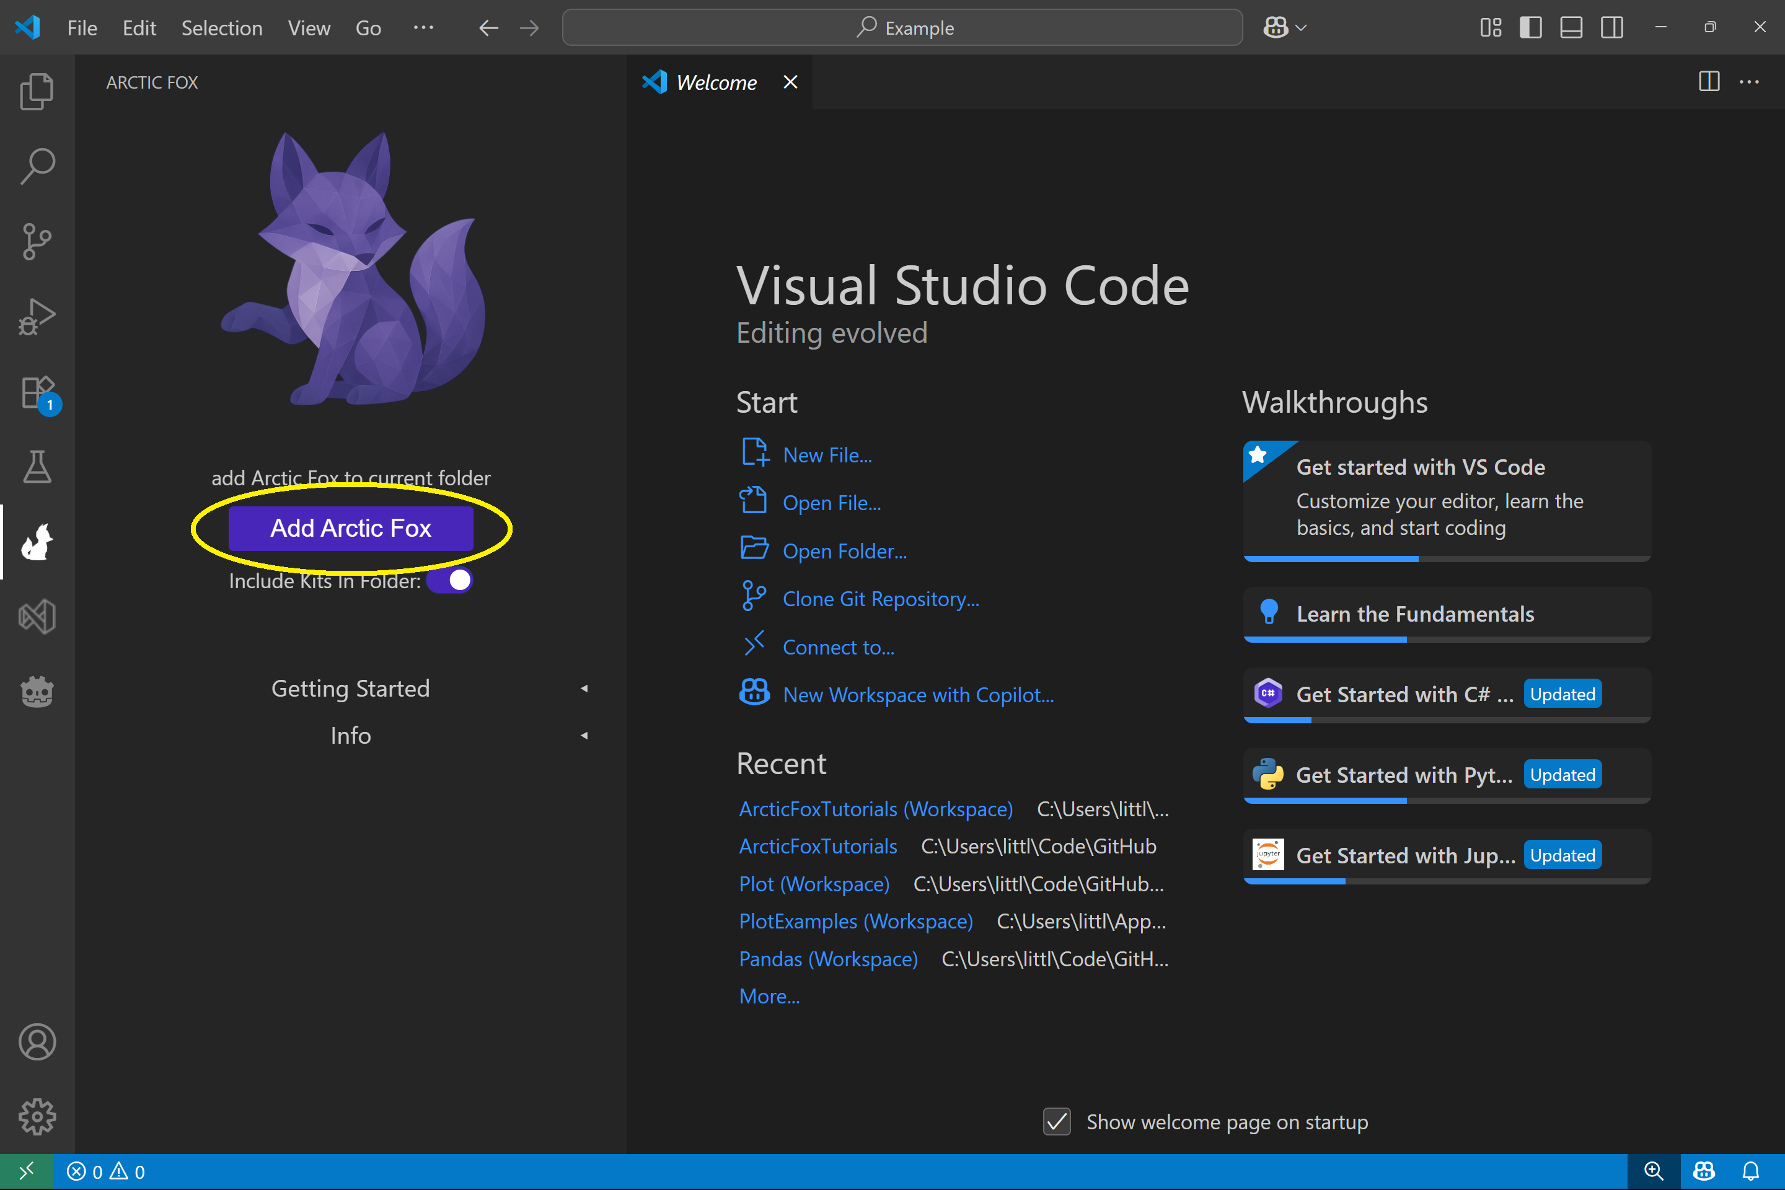Open the Explorer view in activity bar

coord(37,91)
